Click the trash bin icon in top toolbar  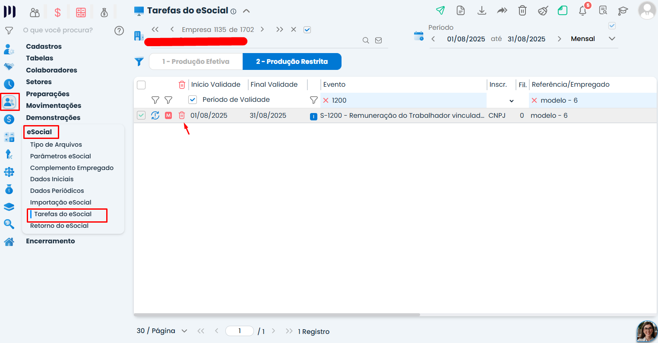[x=522, y=10]
